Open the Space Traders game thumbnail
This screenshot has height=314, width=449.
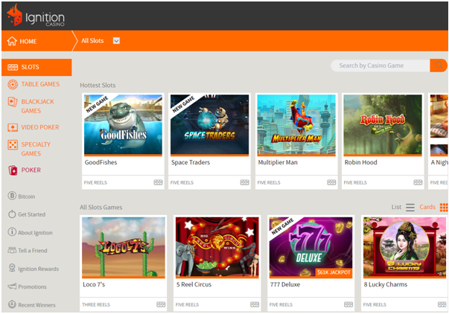(x=210, y=125)
